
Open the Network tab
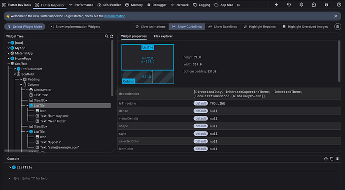pos(179,5)
